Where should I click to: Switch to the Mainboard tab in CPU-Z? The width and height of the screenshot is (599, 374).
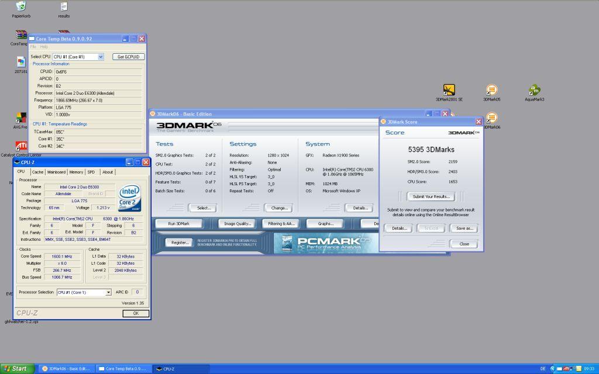(56, 172)
